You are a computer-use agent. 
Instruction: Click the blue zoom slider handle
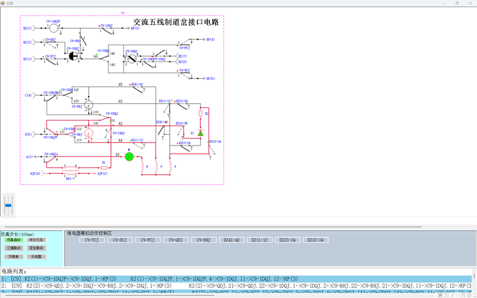pyautogui.click(x=8, y=206)
